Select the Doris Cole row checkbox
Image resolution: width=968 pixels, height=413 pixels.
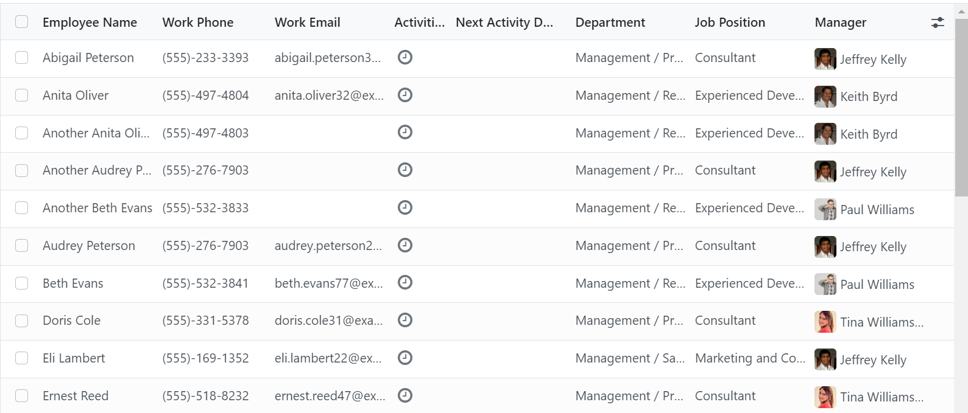[x=22, y=321]
